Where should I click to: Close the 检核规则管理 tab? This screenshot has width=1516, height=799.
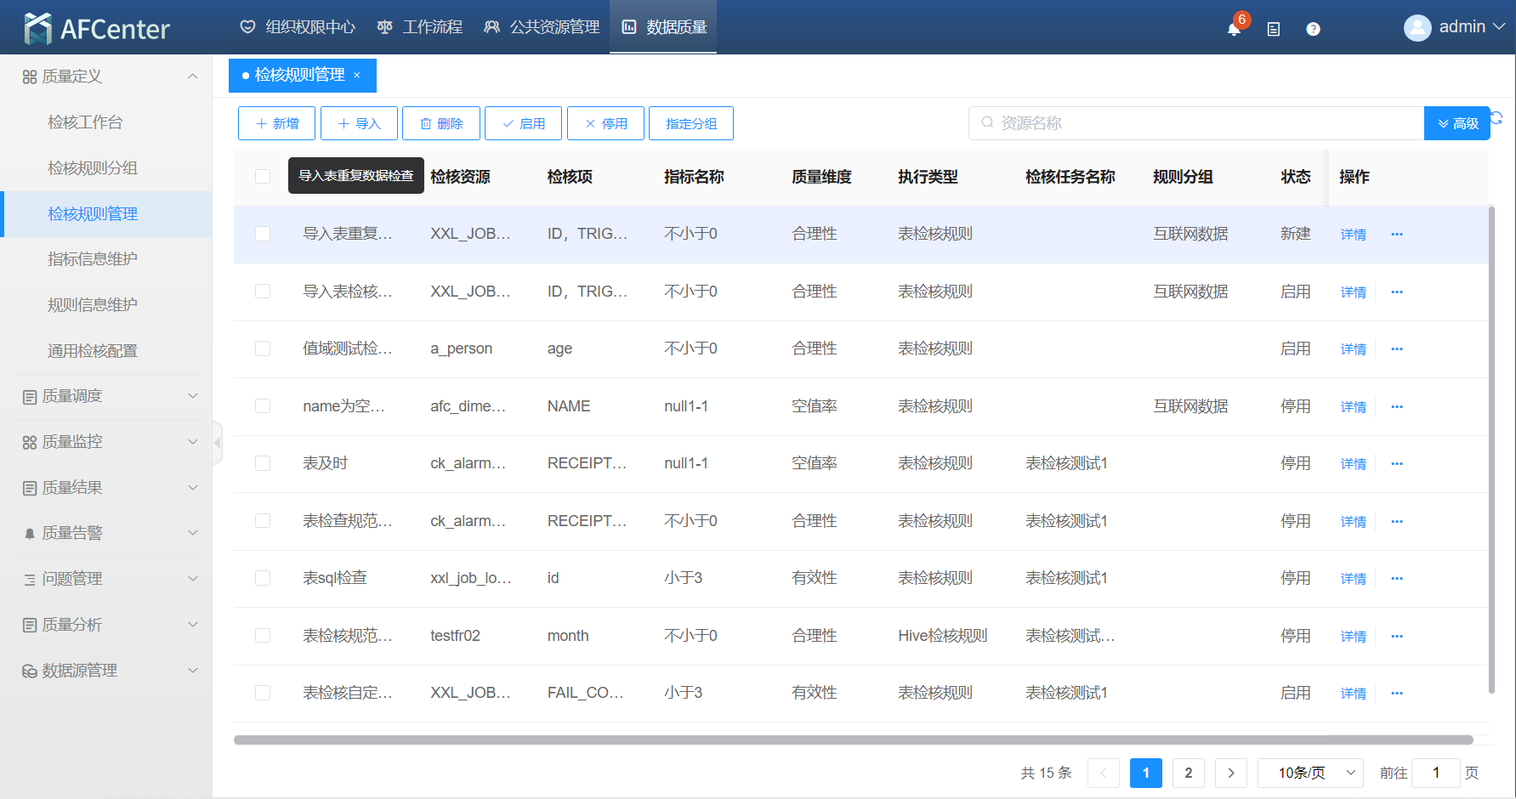tap(357, 76)
